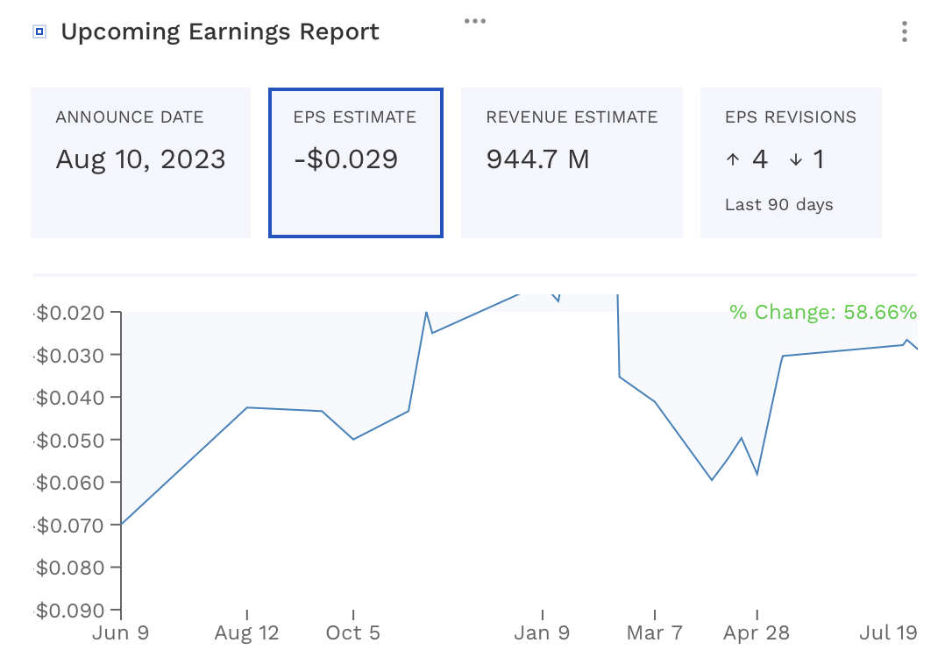Select the EPS Revisions card
Image resolution: width=952 pixels, height=671 pixels.
(791, 161)
